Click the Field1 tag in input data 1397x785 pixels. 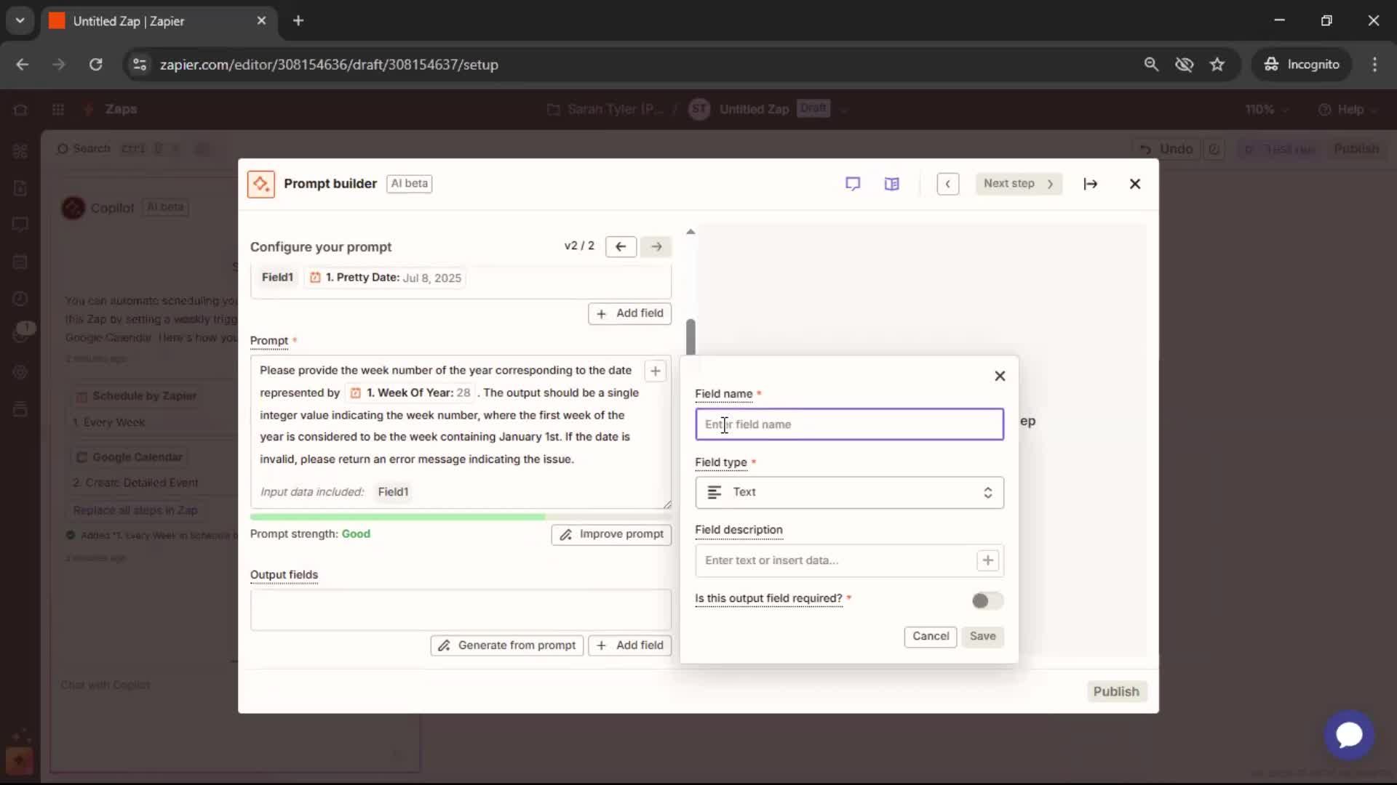[x=277, y=278]
